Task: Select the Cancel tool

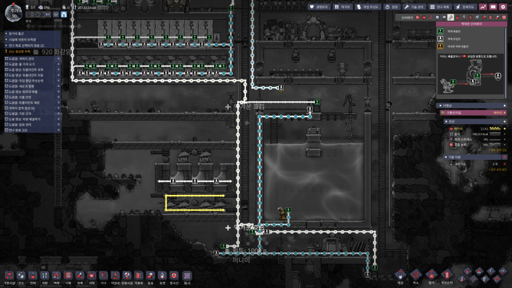Action: (416, 276)
